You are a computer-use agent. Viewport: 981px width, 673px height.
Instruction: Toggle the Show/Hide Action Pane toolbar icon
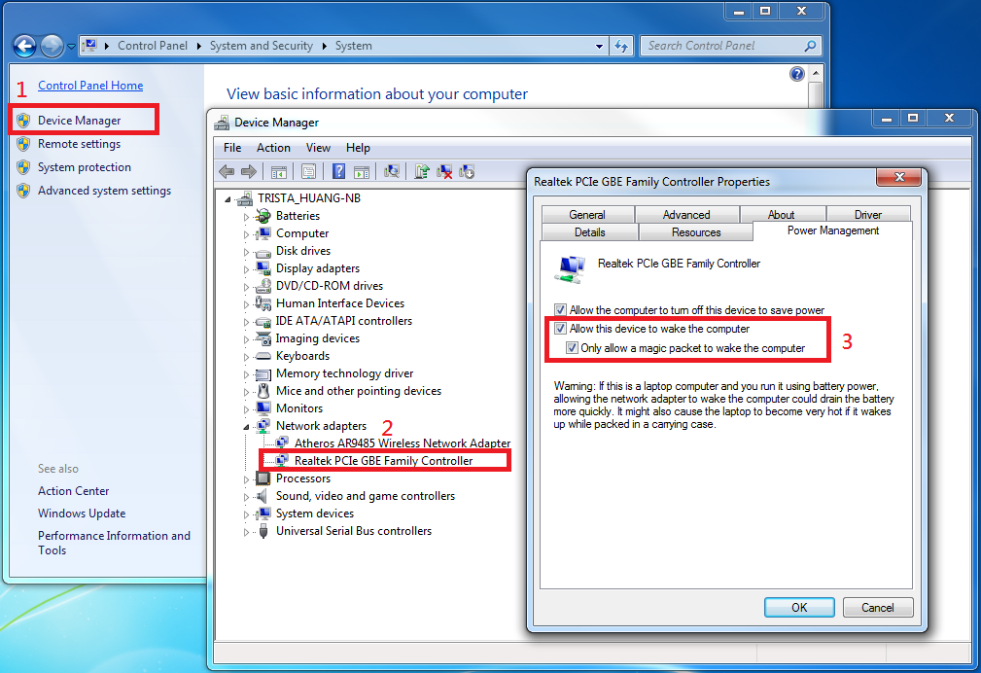(x=362, y=171)
